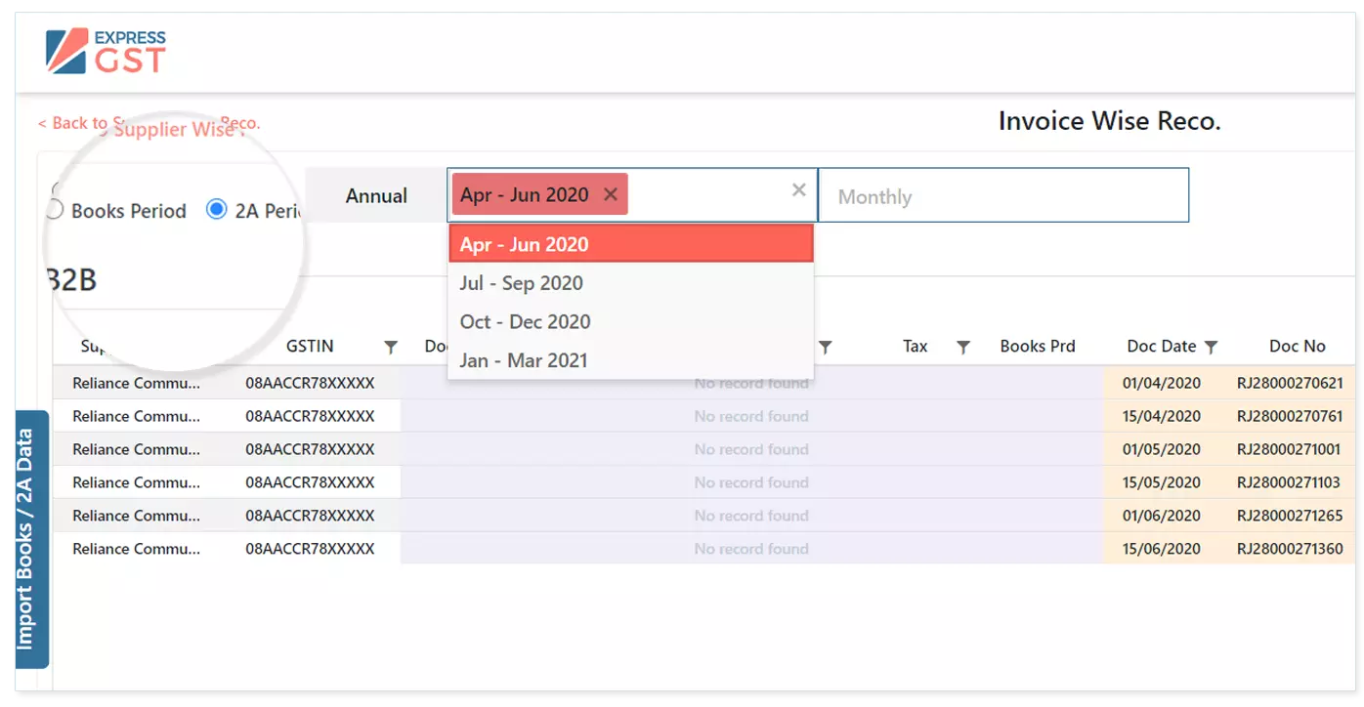Remove the Apr - Jun 2020 selected chip

click(611, 194)
